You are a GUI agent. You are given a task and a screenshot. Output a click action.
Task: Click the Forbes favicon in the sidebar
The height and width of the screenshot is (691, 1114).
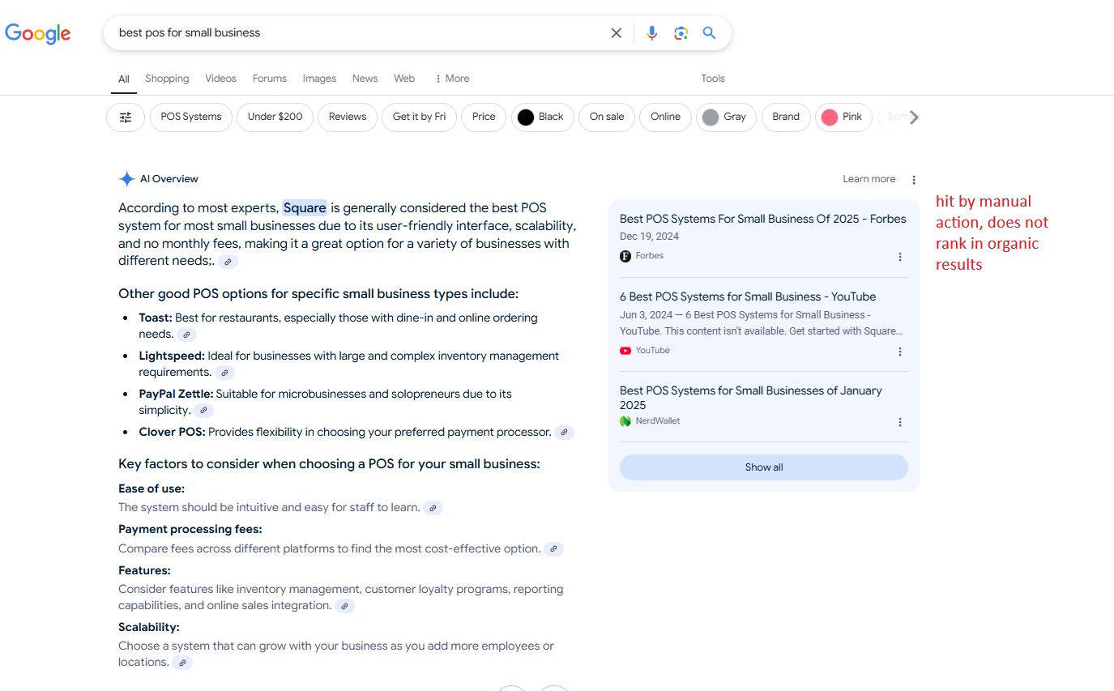pyautogui.click(x=625, y=255)
